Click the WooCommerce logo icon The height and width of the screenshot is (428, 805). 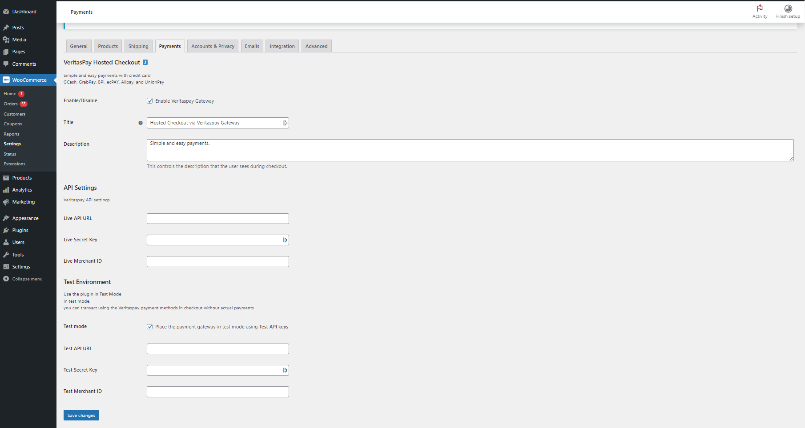click(6, 80)
